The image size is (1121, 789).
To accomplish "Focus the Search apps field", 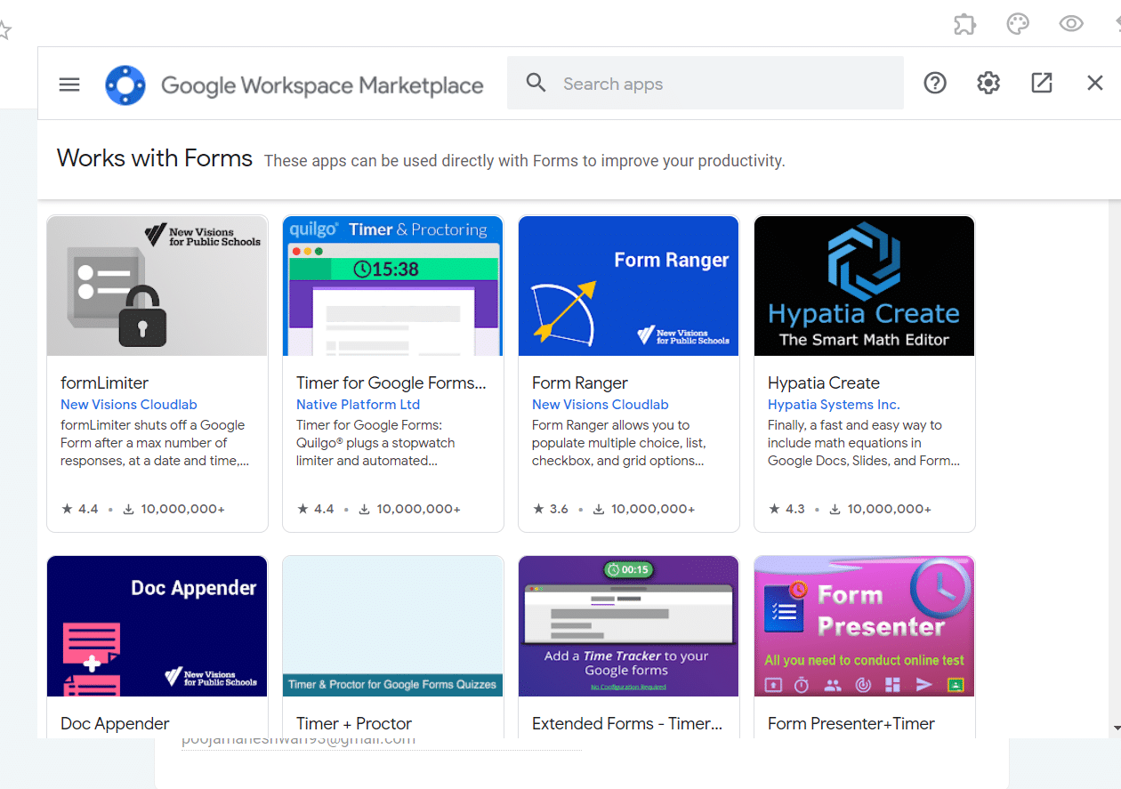I will [706, 84].
